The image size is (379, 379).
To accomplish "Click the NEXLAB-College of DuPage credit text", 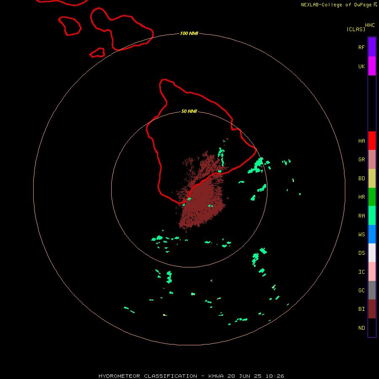I will [337, 5].
